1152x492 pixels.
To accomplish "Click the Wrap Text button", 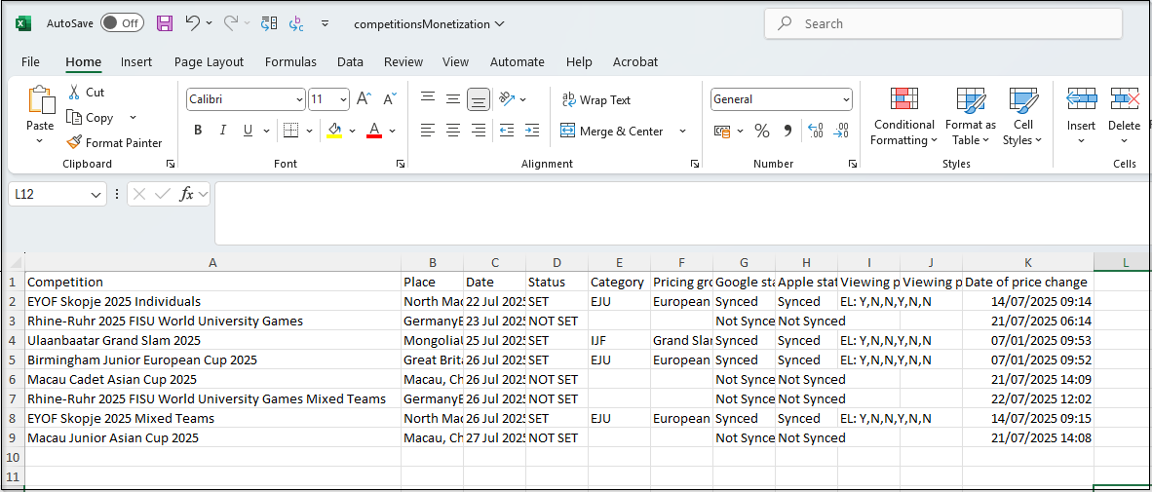I will (x=595, y=99).
